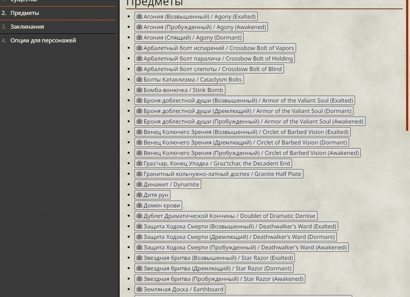410x297 pixels.
Task: Open Deathwalker's Ward (Exalted) link
Action: pos(236,226)
